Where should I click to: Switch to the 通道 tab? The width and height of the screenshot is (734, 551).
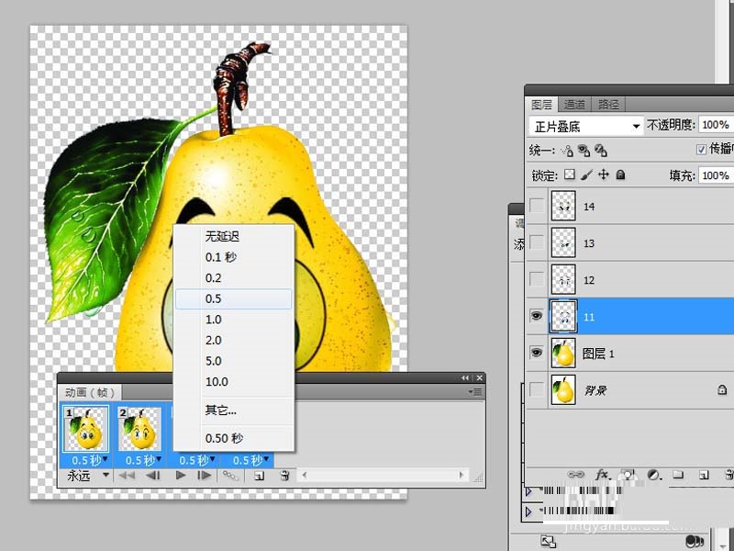[x=575, y=104]
